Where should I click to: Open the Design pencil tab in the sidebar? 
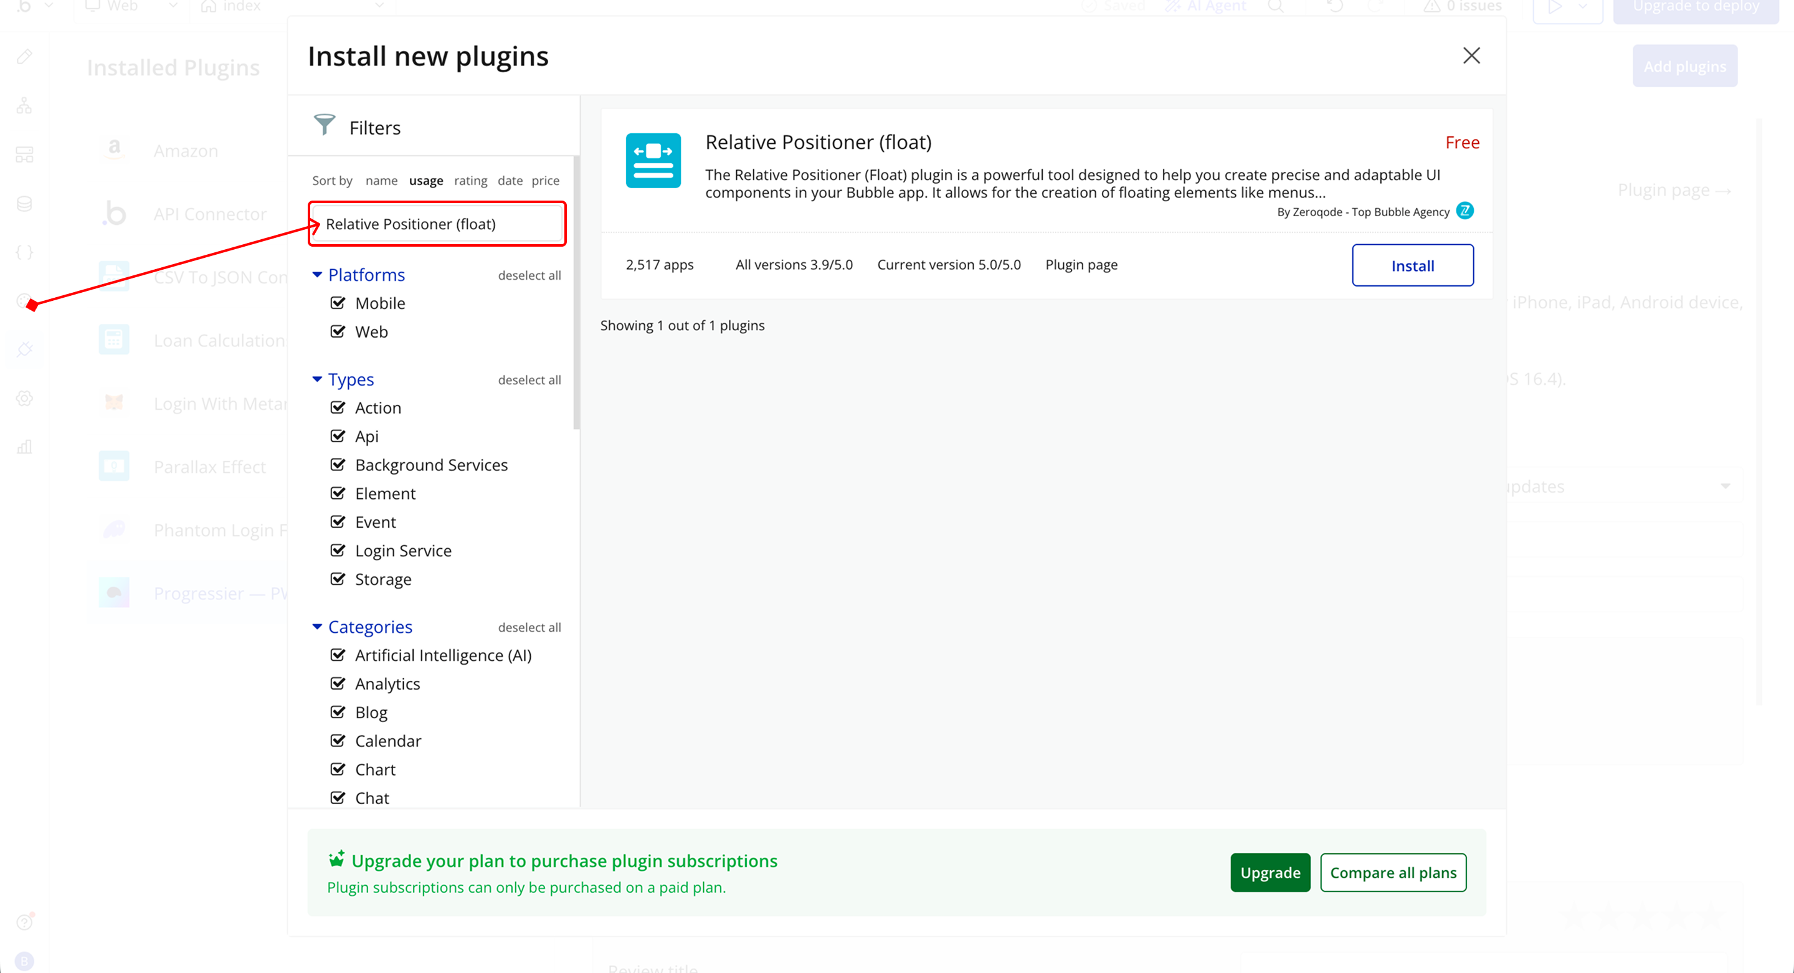click(24, 57)
